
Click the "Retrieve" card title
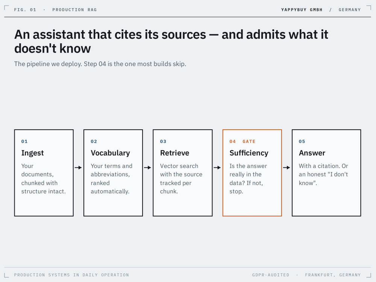point(174,153)
